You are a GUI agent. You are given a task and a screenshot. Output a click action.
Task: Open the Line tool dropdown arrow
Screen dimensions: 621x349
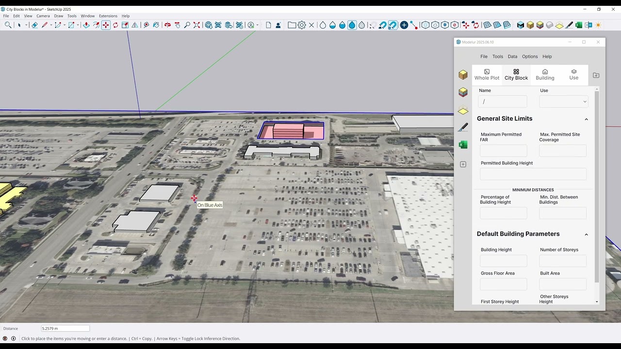(x=51, y=25)
